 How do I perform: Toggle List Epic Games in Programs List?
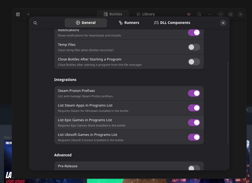[194, 123]
